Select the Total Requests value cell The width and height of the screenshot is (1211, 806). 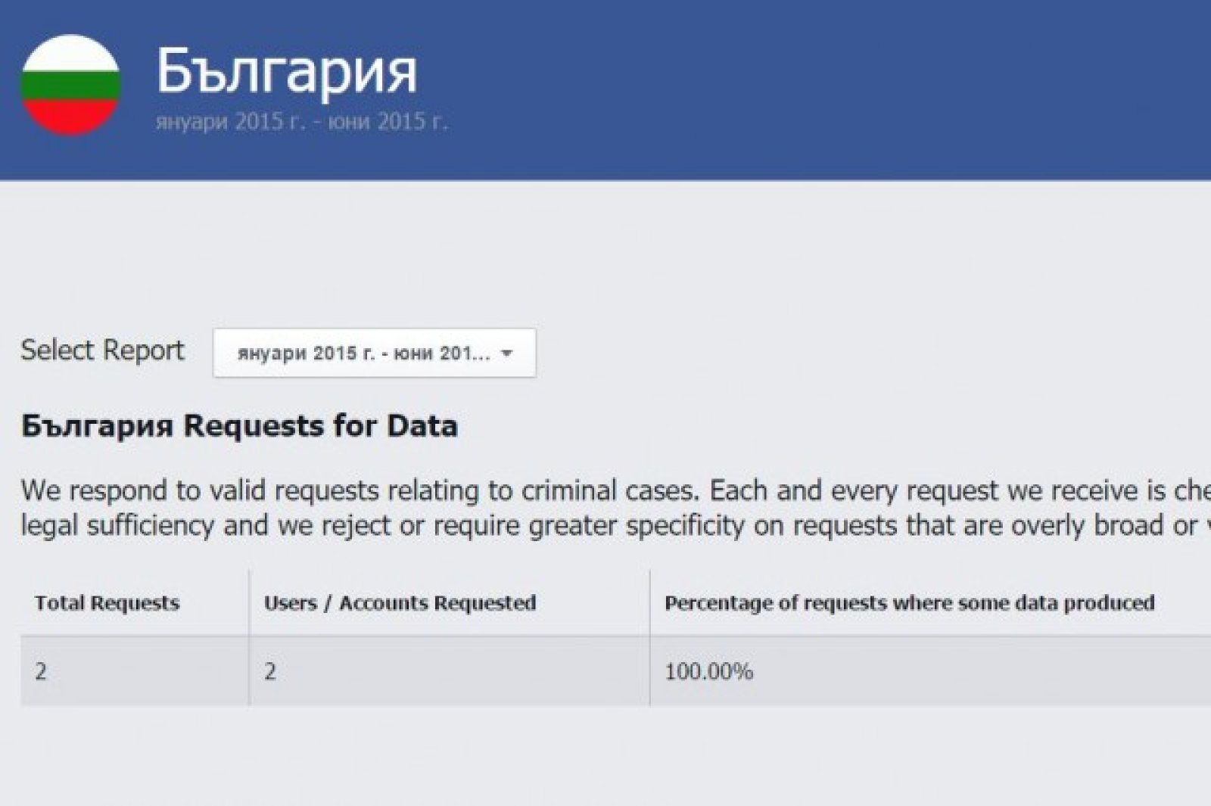[x=41, y=671]
